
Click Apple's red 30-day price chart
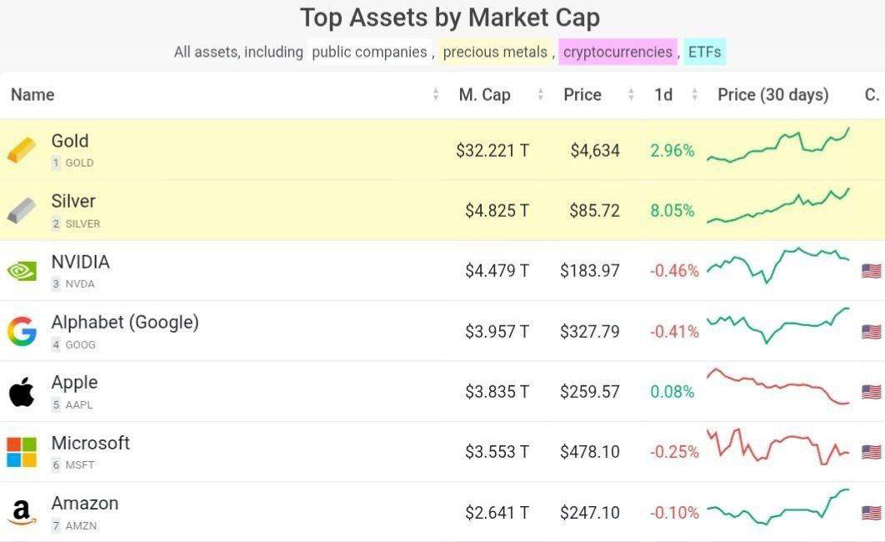778,387
